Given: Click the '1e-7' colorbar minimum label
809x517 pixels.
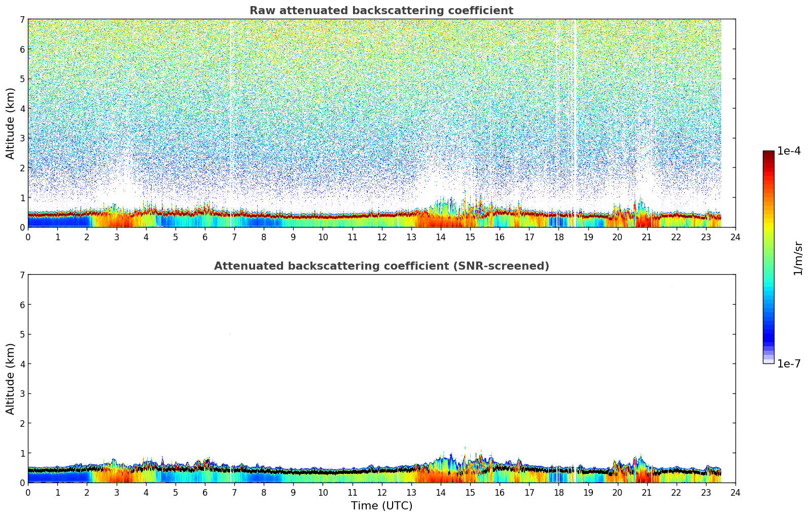Looking at the screenshot, I should click(x=789, y=364).
